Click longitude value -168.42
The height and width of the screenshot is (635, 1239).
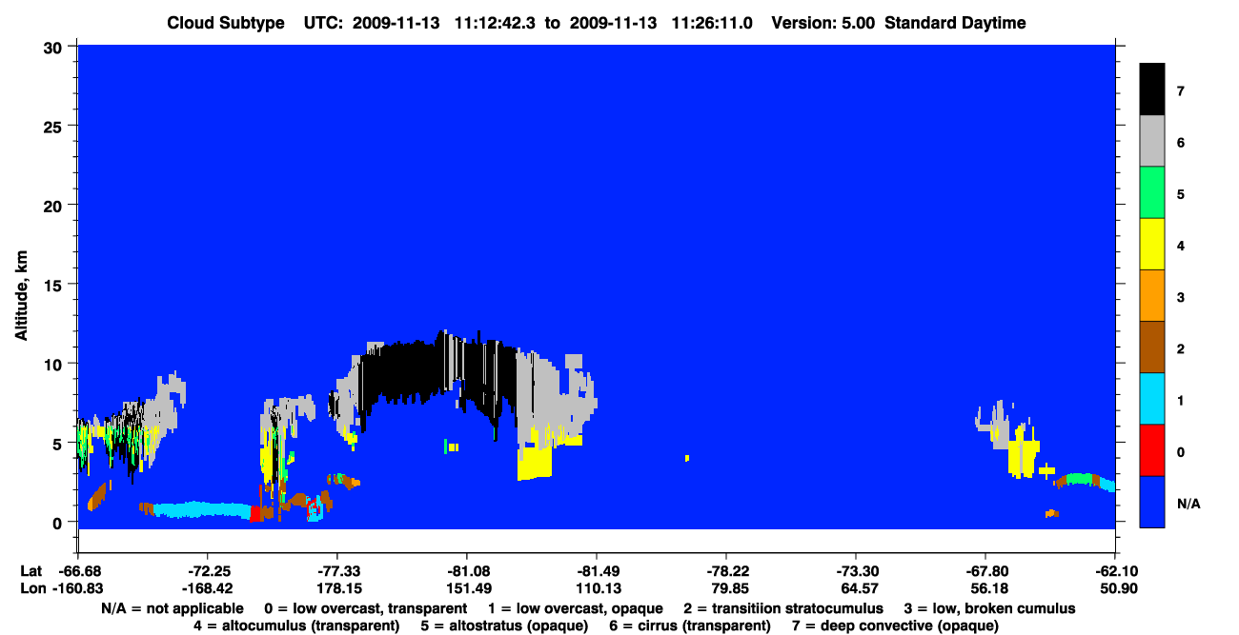208,589
